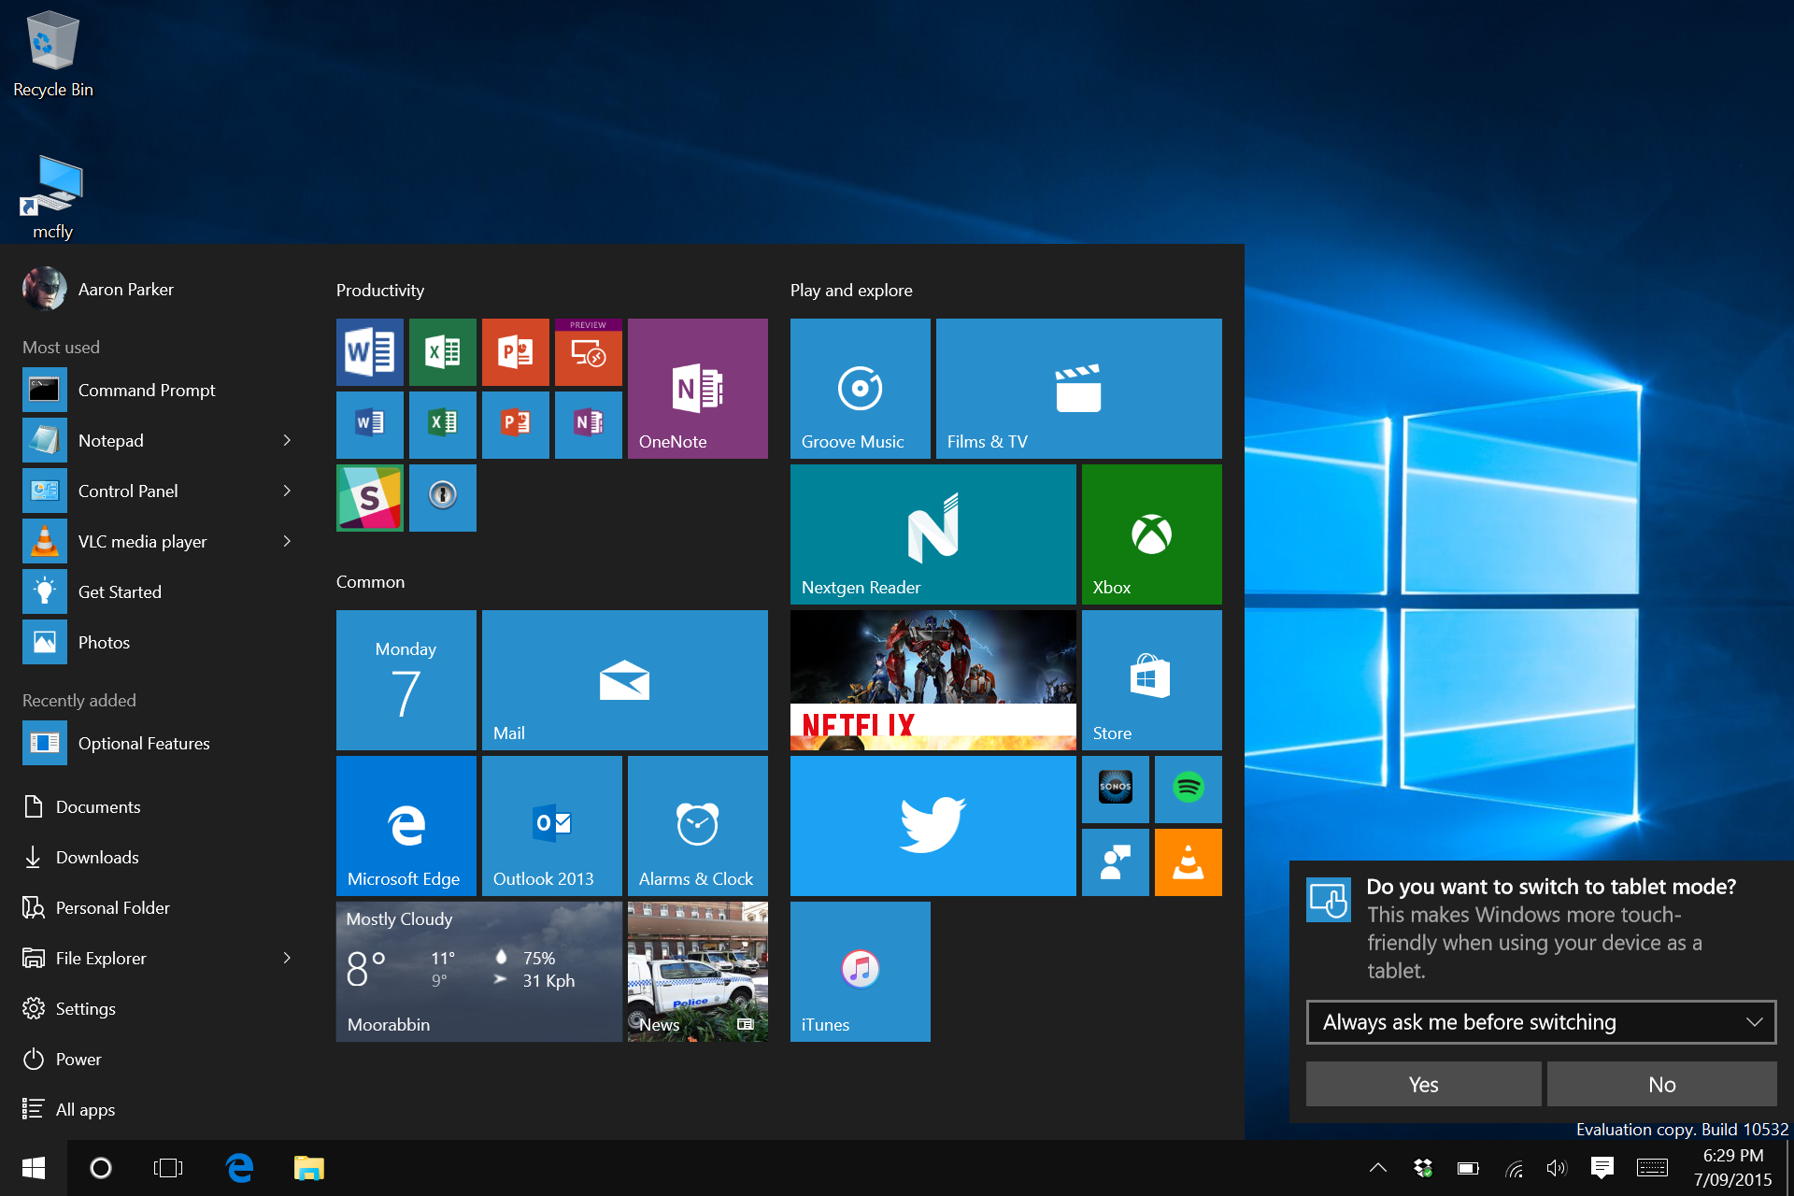This screenshot has height=1196, width=1794.
Task: Open Groove Music tile
Action: (861, 389)
